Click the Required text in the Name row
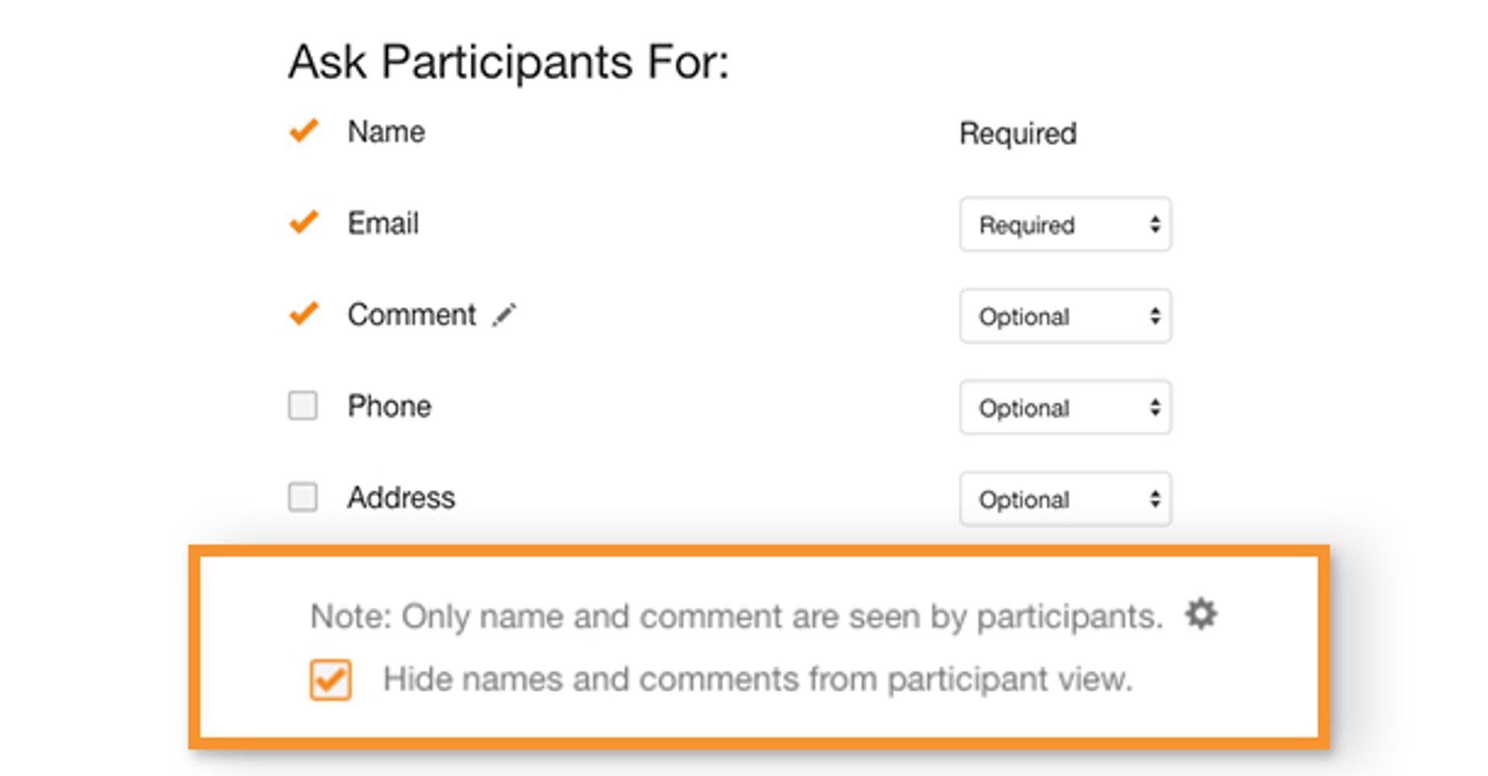 [1018, 134]
